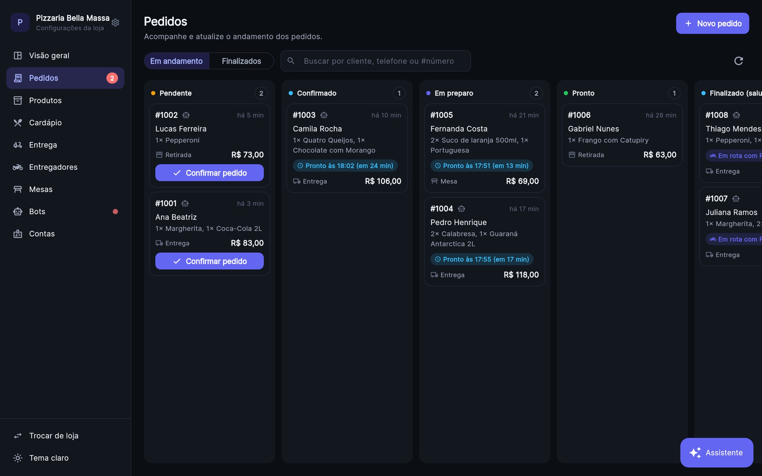Screen dimensions: 762x476
Task: Click Pronto às 18:02 badge
Action: coord(345,166)
